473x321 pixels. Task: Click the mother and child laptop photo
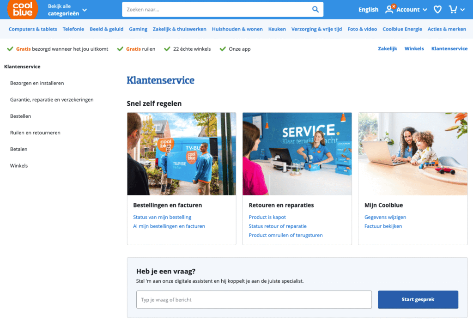[412, 154]
